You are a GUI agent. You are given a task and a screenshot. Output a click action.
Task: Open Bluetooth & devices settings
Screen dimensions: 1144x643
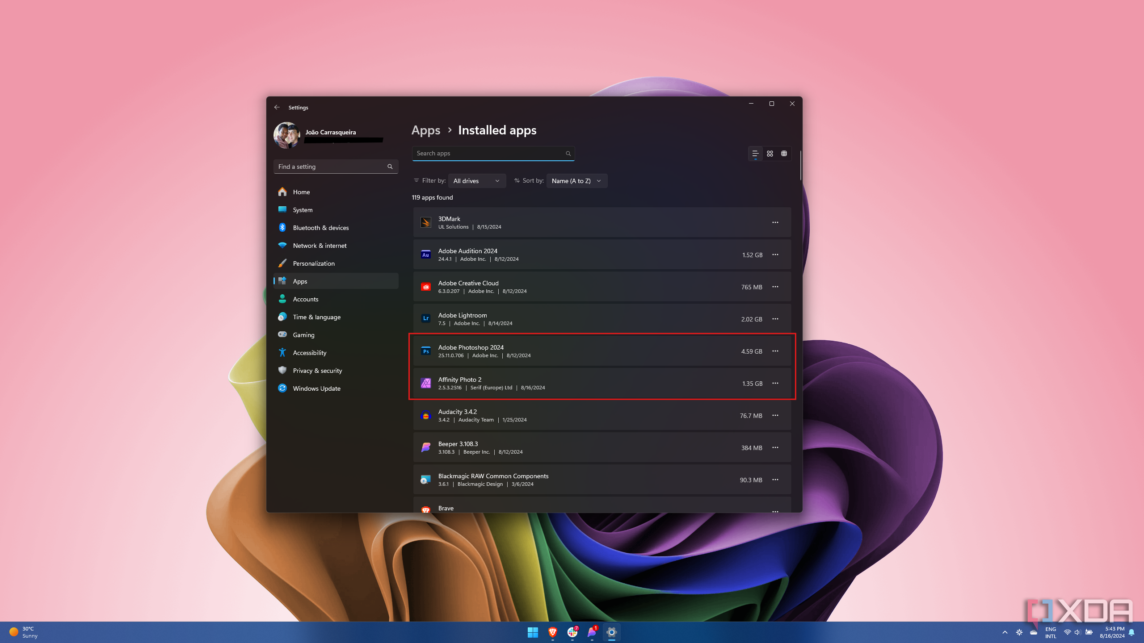pos(336,227)
